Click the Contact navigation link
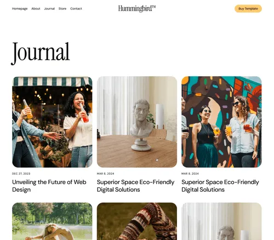Screen dimensions: 274x240 [76, 9]
